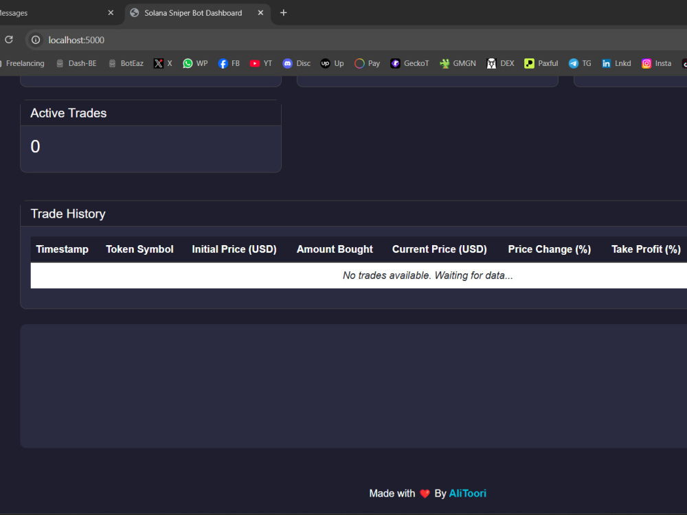This screenshot has height=515, width=687.
Task: Click the 'Made with' footer text
Action: tap(392, 494)
